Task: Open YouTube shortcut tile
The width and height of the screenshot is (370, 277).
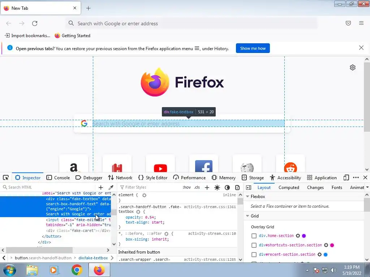Action: click(x=160, y=163)
